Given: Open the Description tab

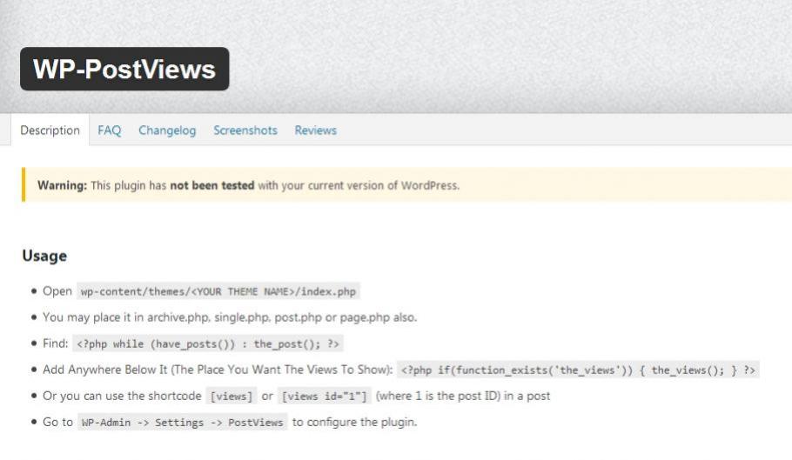Looking at the screenshot, I should [x=50, y=130].
